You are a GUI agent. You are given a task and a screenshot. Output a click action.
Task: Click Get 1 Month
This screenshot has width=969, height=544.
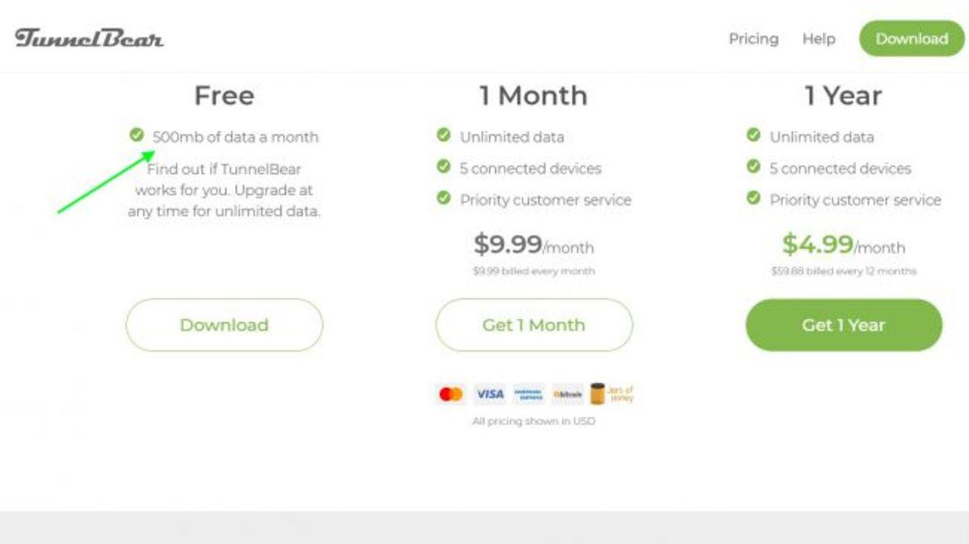coord(534,324)
